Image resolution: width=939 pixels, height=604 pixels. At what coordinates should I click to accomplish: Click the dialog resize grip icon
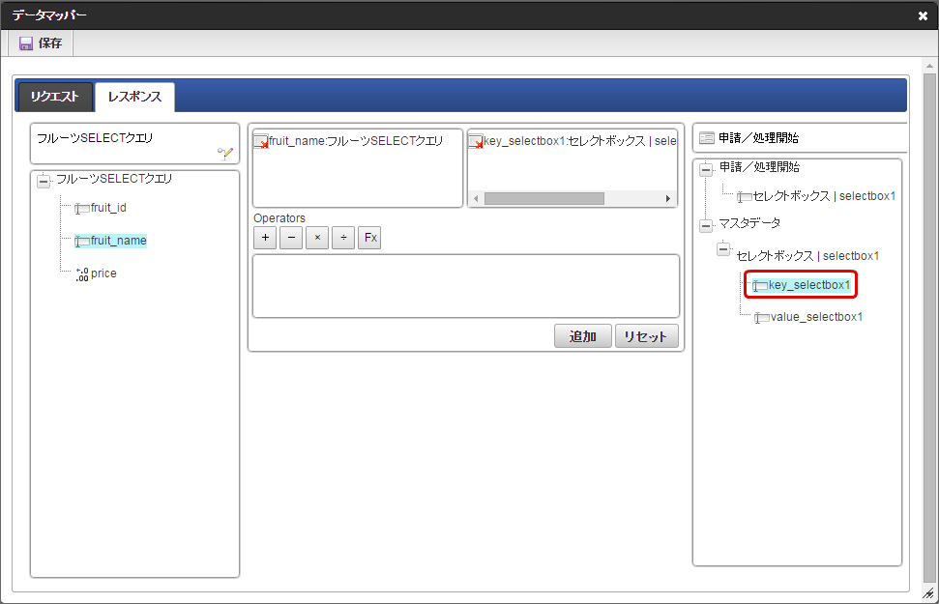[x=928, y=593]
